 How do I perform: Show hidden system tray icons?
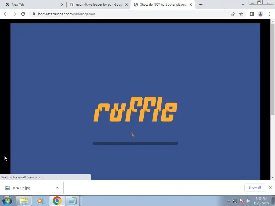[228, 201]
